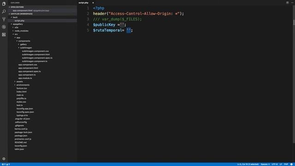
Task: Open typings.d.ts file
Action: (x=22, y=115)
